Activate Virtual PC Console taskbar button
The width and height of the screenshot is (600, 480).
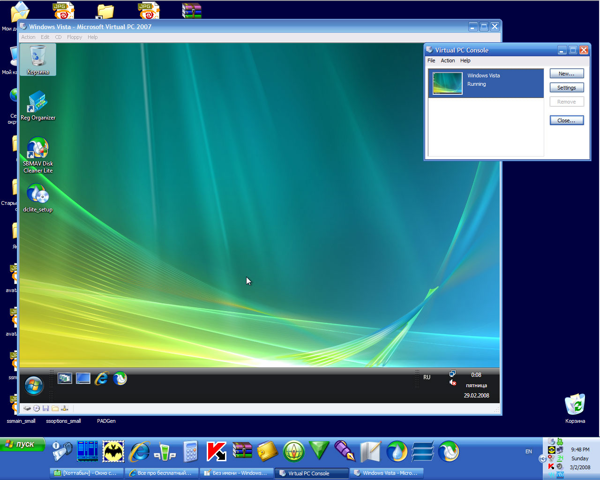click(x=312, y=473)
